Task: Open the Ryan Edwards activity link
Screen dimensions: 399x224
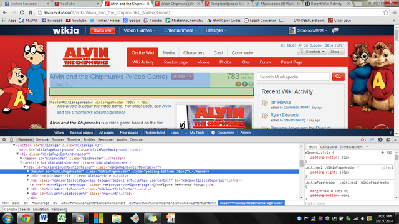Action: pos(284,115)
